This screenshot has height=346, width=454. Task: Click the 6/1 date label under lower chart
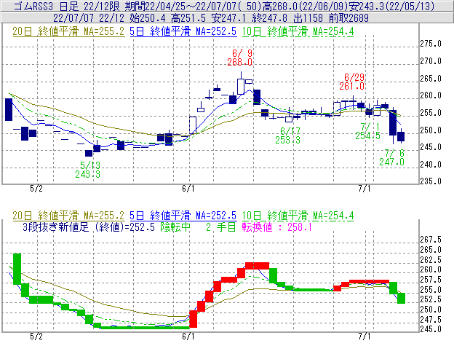[188, 337]
